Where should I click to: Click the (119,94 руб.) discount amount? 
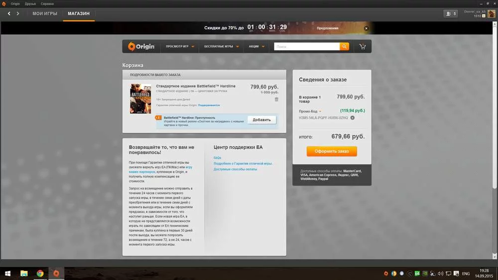[353, 111]
